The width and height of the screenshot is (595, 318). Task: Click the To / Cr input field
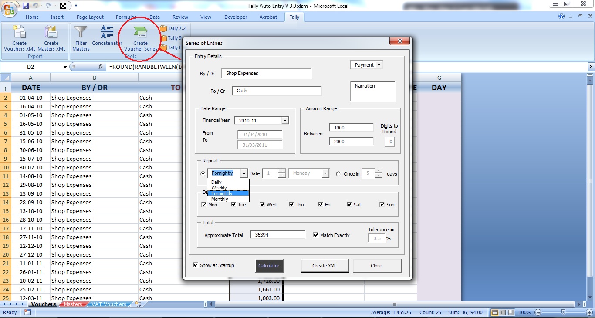tap(277, 91)
